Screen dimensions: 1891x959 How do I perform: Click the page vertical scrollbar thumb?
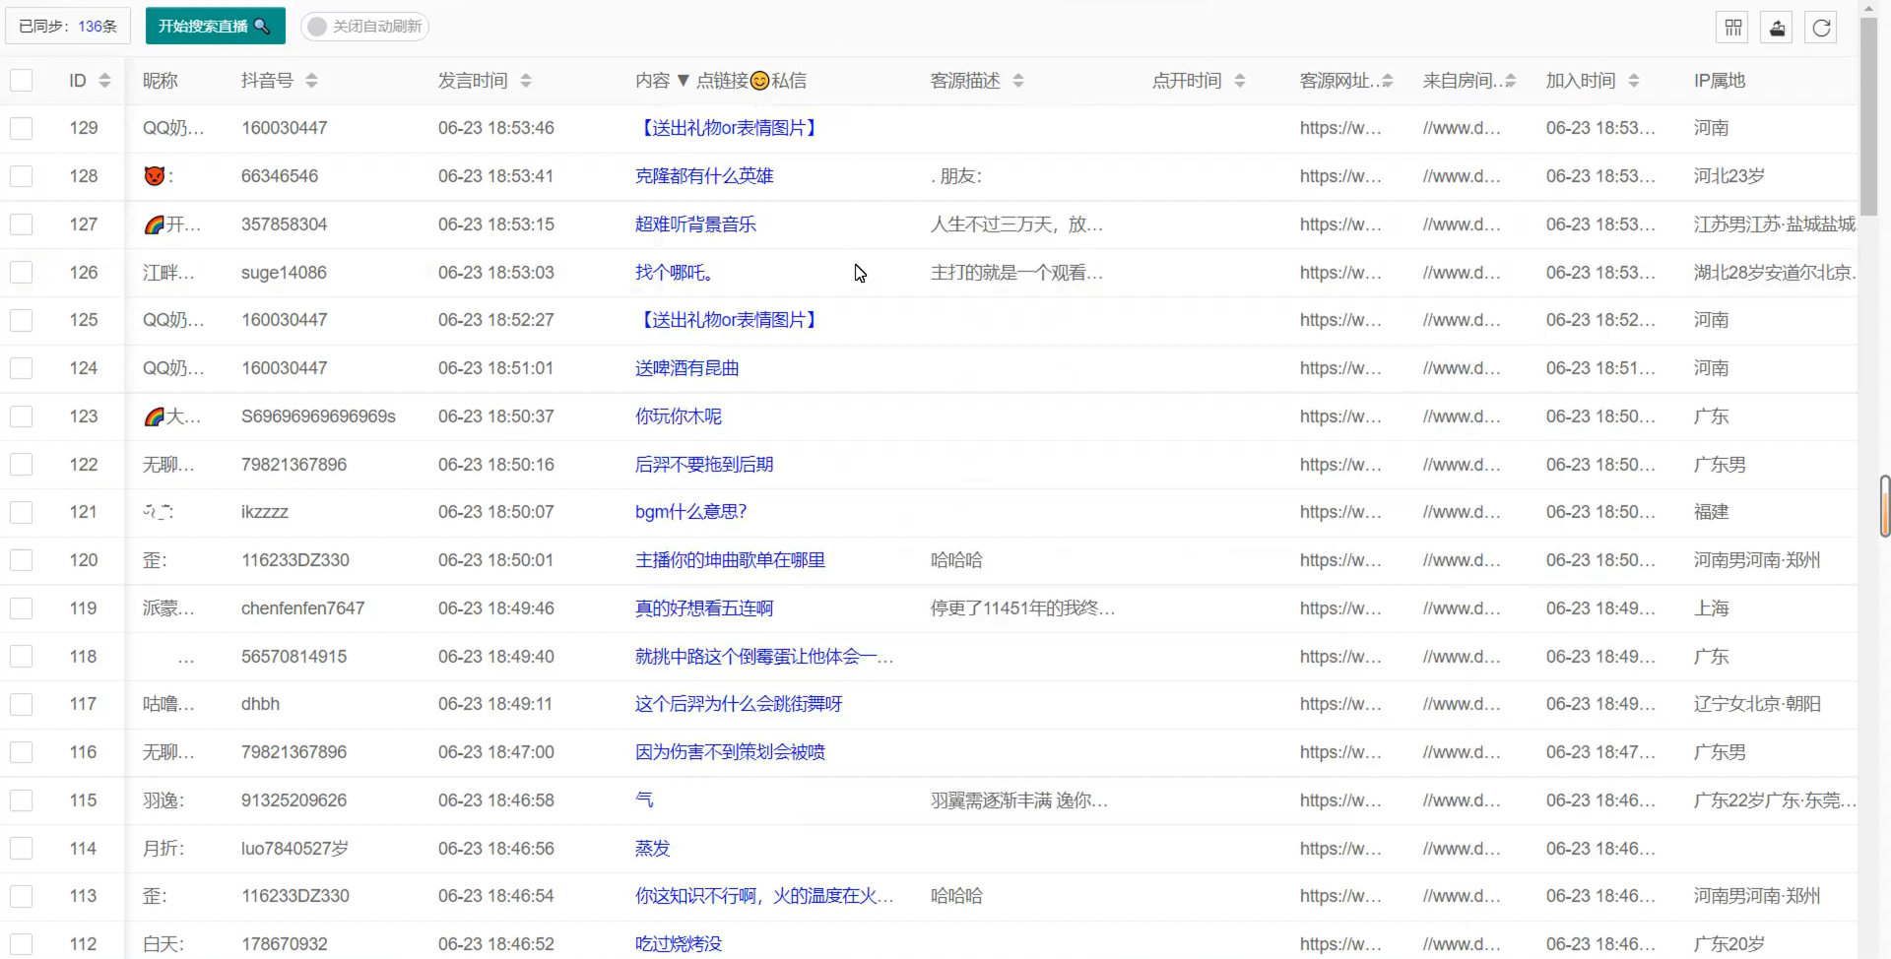(1868, 116)
